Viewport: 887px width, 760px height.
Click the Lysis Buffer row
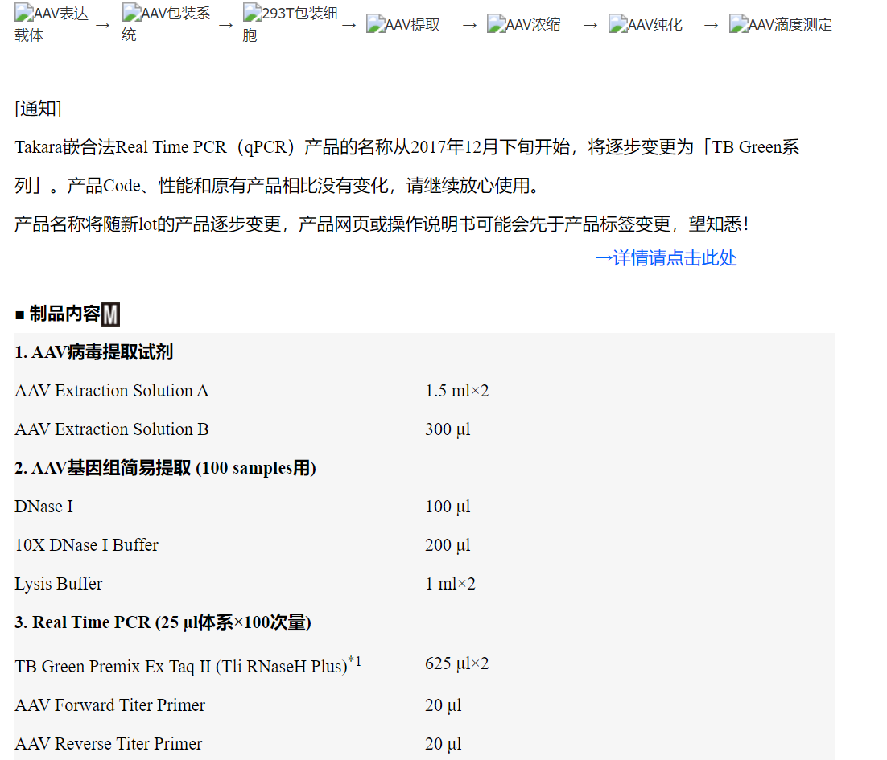point(58,584)
